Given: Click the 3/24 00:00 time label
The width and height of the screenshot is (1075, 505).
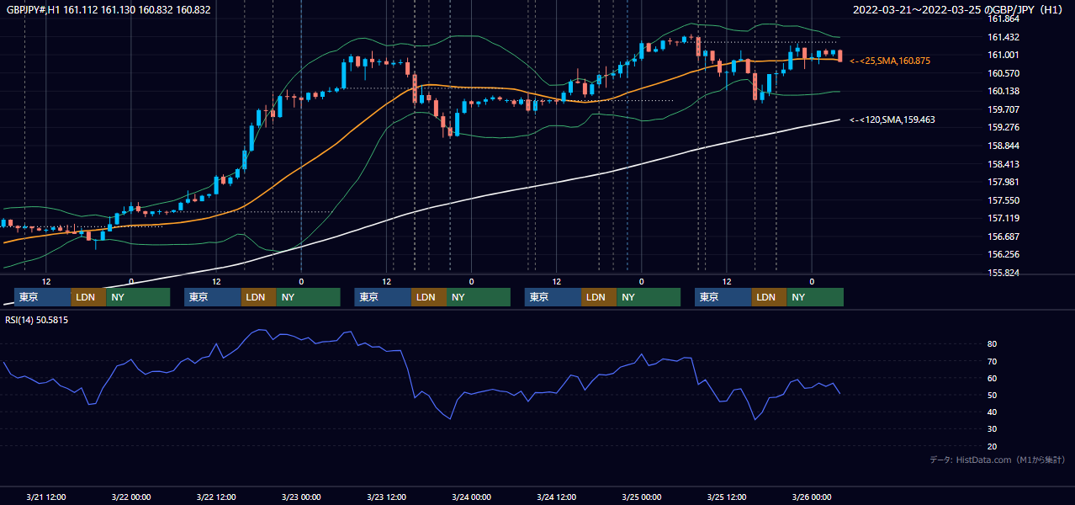Looking at the screenshot, I should [x=472, y=497].
